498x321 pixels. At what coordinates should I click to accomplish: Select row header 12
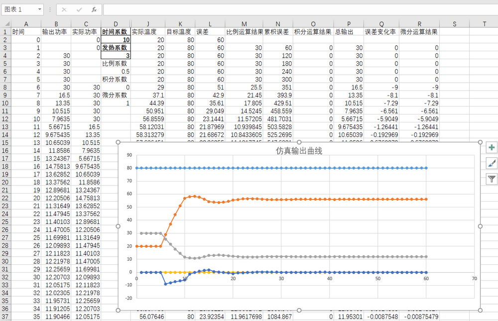pos(5,119)
